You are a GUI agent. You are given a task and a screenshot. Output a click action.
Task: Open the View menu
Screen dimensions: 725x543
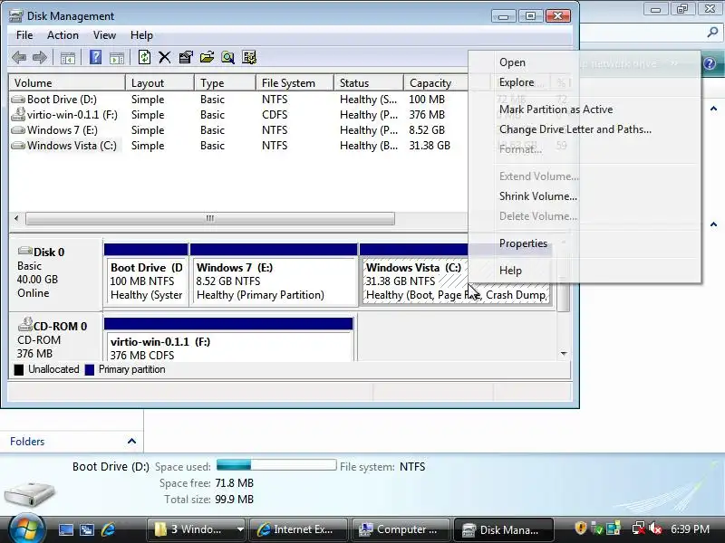pyautogui.click(x=104, y=35)
